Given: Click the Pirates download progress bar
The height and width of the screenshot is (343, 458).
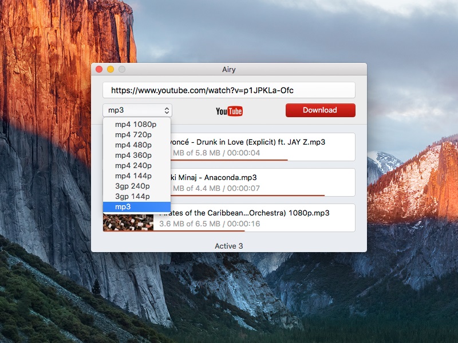Looking at the screenshot, I should (229, 229).
